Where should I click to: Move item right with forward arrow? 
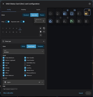coord(41,35)
